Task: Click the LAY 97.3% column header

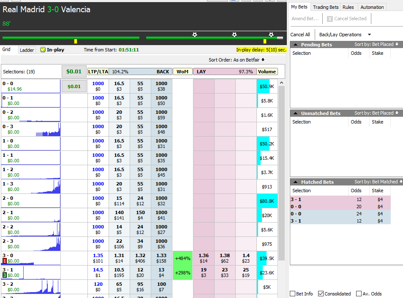Action: pyautogui.click(x=225, y=72)
